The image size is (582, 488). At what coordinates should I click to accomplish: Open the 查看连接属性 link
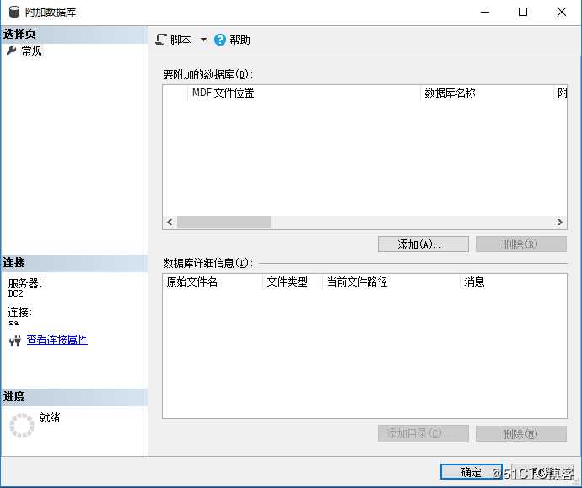coord(57,340)
